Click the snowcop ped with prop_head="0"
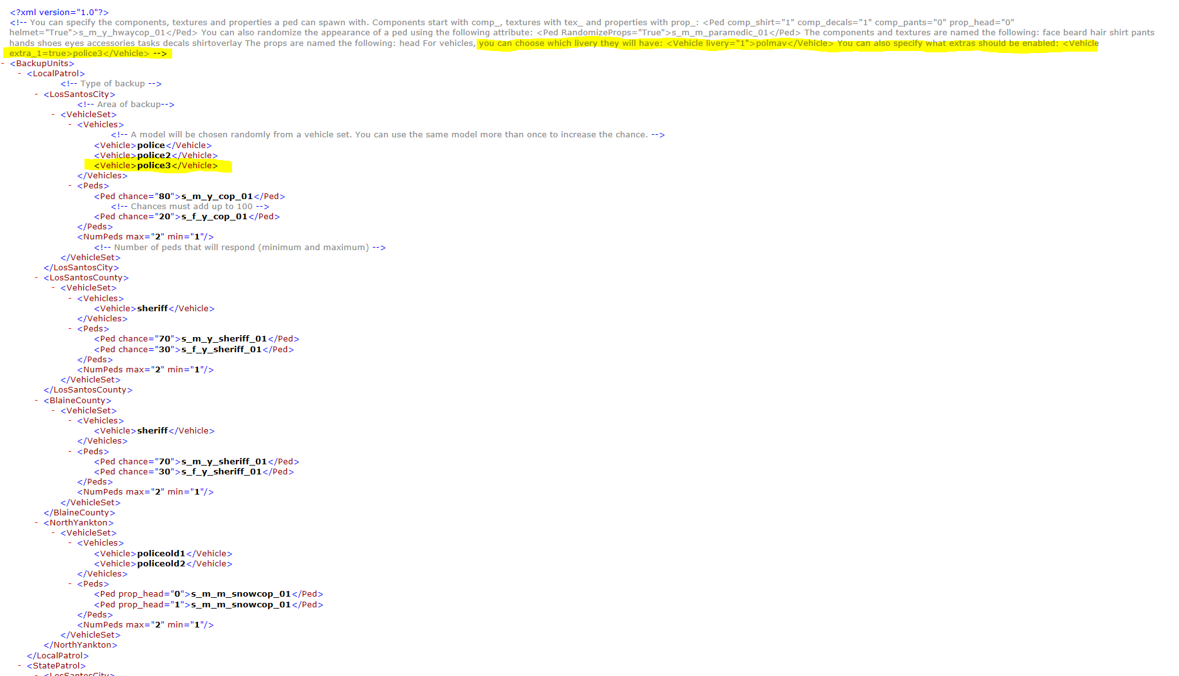Screen dimensions: 1179x676 click(x=209, y=594)
